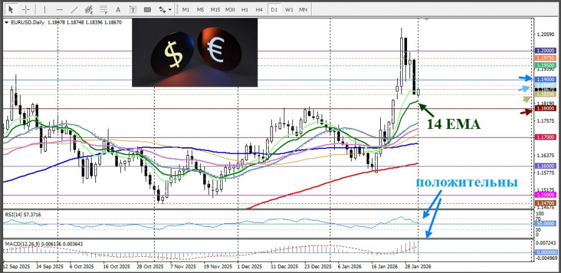
Task: Switch chart to M1 timeframe
Action: pyautogui.click(x=186, y=9)
